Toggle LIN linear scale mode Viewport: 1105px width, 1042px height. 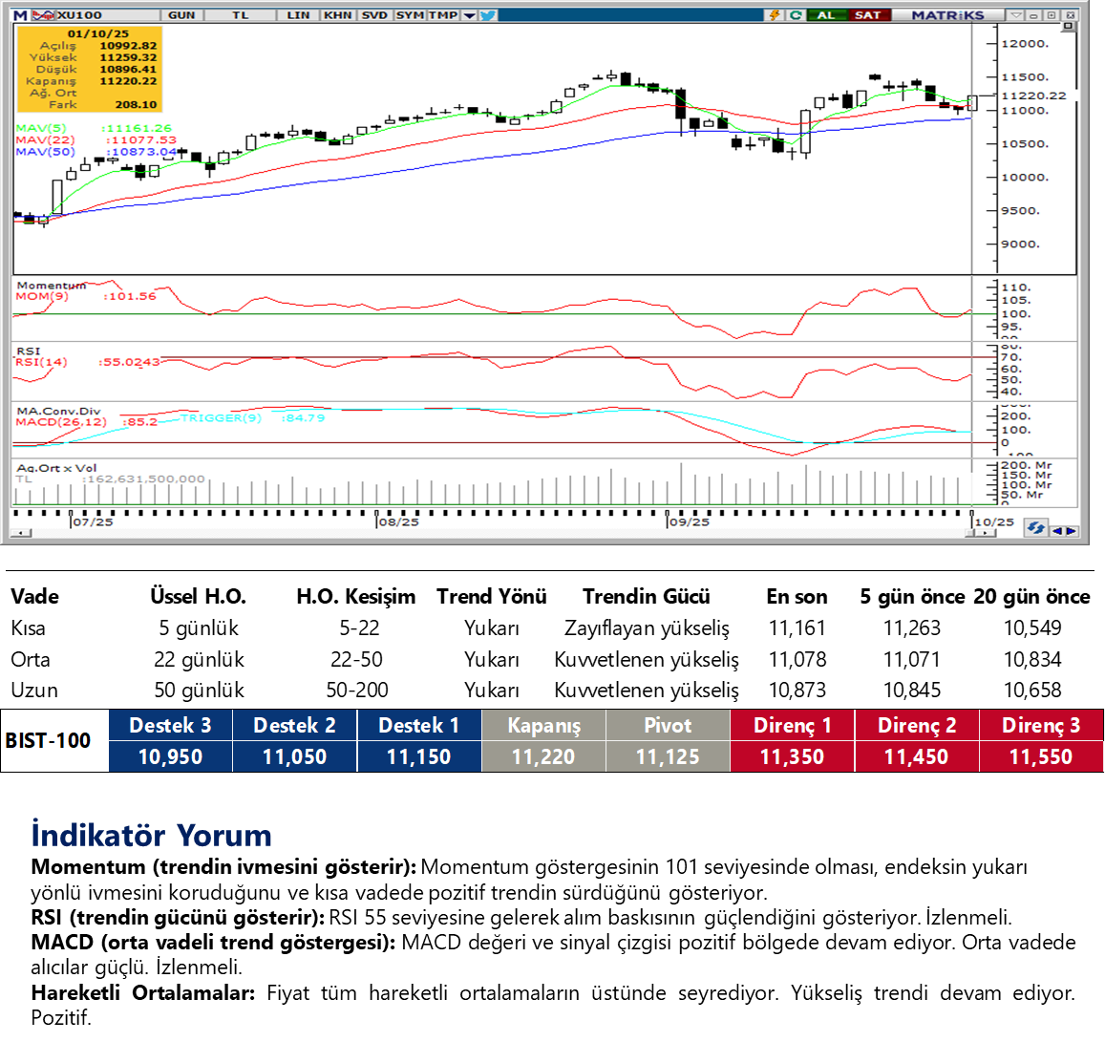298,15
